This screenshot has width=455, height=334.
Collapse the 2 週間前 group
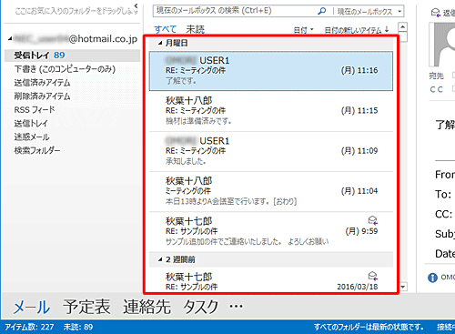click(x=160, y=259)
